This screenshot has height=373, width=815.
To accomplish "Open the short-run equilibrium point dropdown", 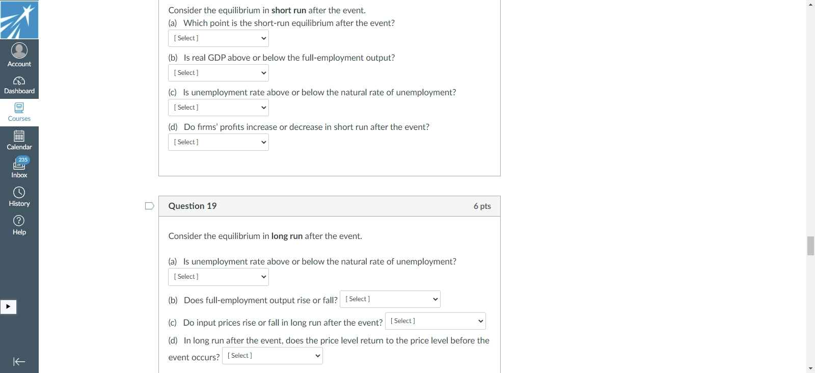I will (218, 38).
